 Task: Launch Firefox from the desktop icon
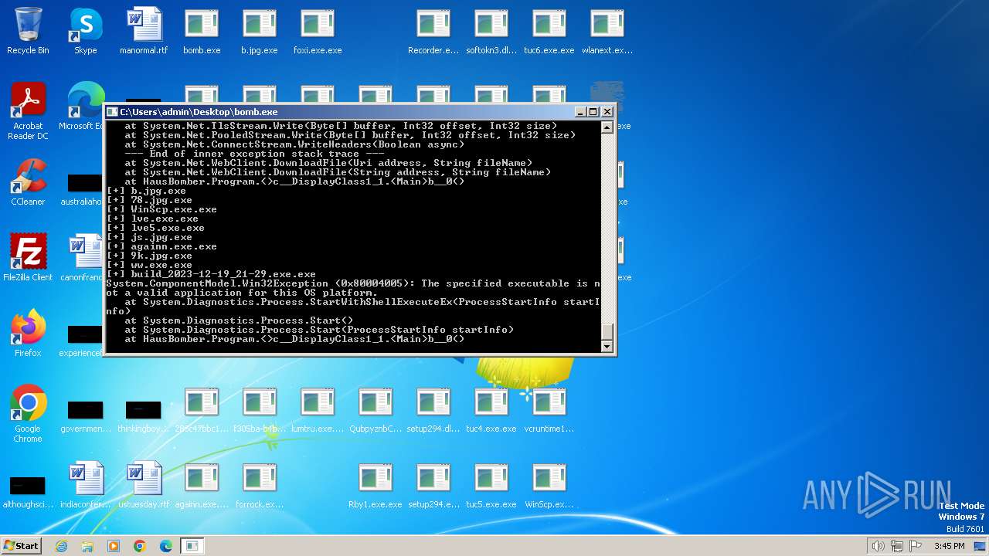pyautogui.click(x=28, y=334)
